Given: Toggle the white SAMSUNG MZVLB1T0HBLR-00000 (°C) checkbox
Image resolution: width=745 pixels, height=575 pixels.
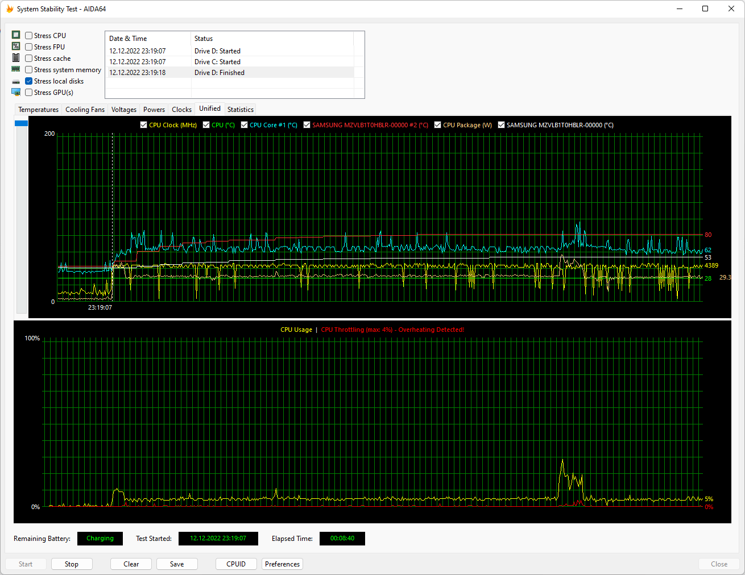Looking at the screenshot, I should pos(502,125).
